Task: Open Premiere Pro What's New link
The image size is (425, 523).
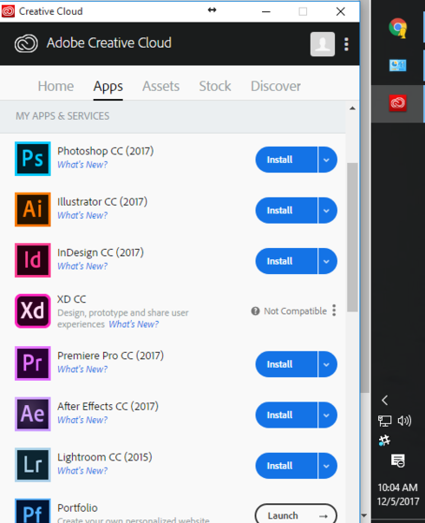Action: tap(82, 369)
